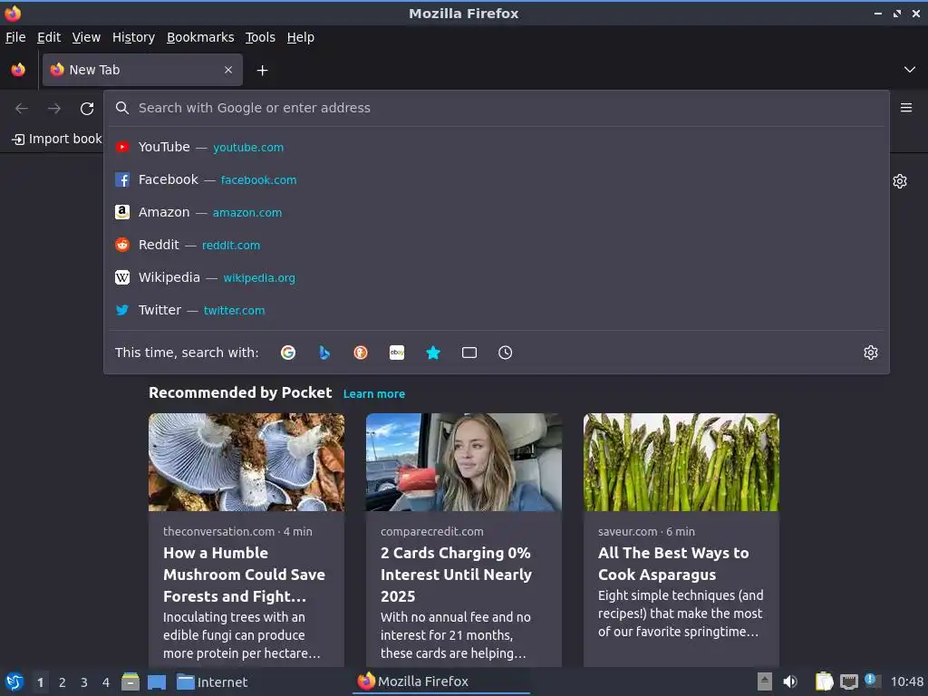
Task: Open the View menu
Action: 86,37
